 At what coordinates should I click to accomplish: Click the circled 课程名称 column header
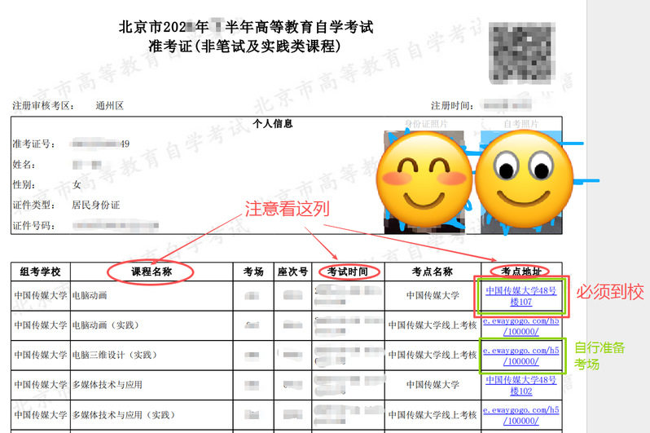coord(151,272)
